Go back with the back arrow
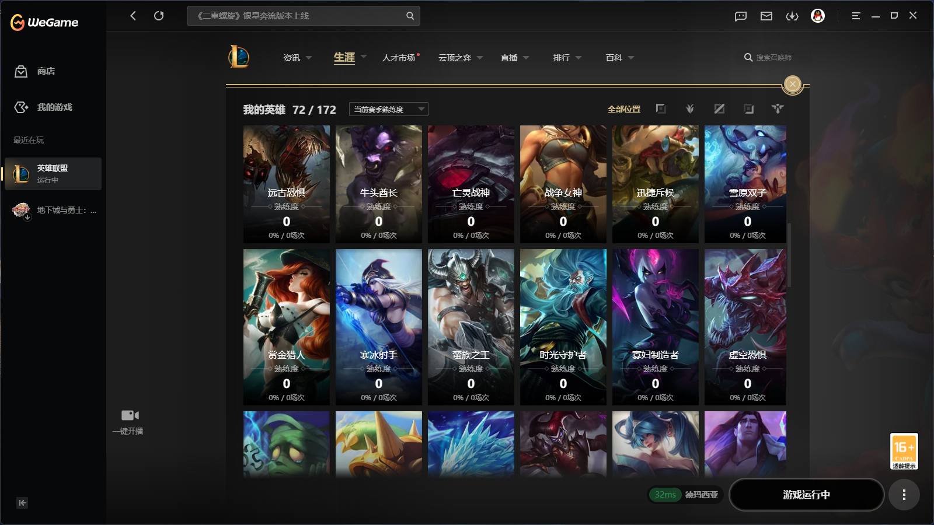Screen dimensions: 934x525 pyautogui.click(x=133, y=16)
